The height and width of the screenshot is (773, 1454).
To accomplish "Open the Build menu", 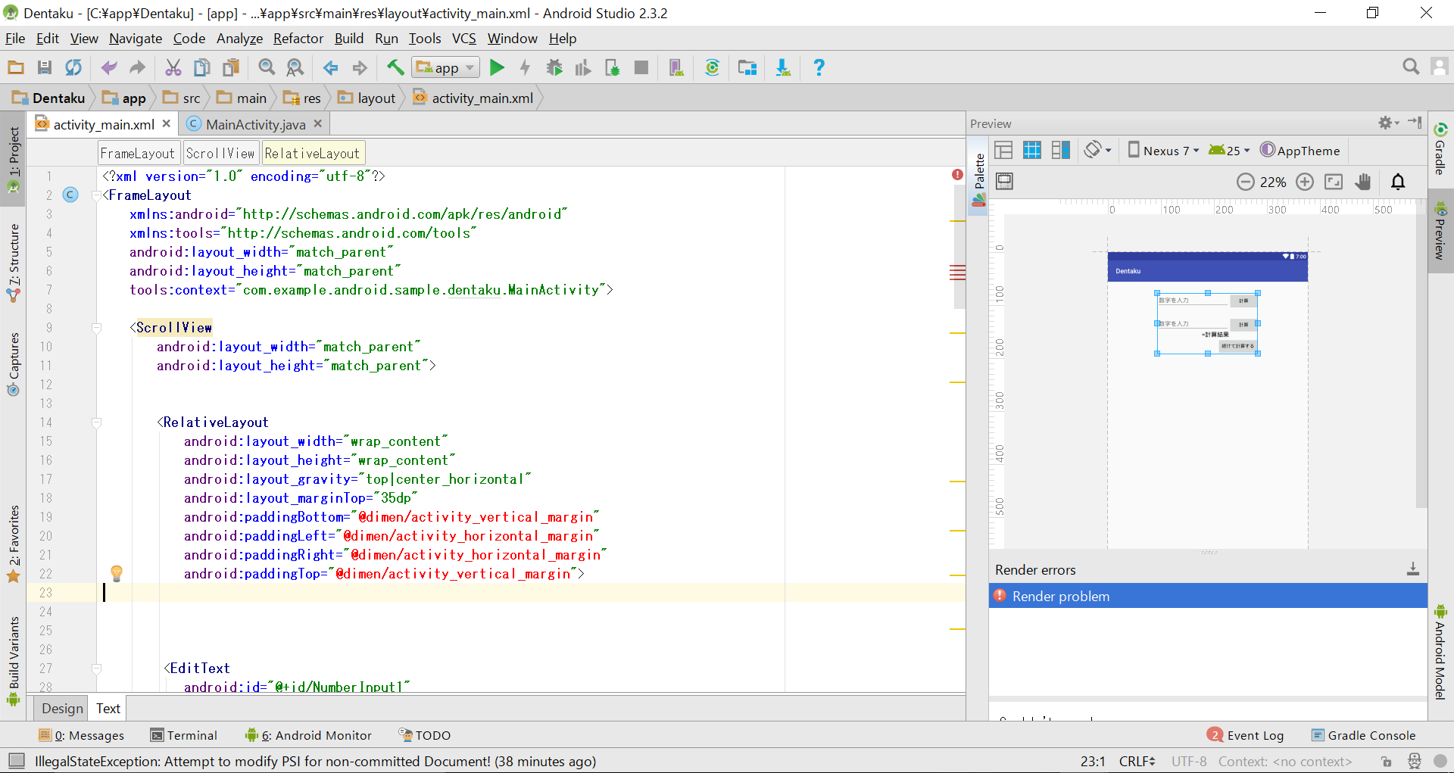I will [349, 39].
